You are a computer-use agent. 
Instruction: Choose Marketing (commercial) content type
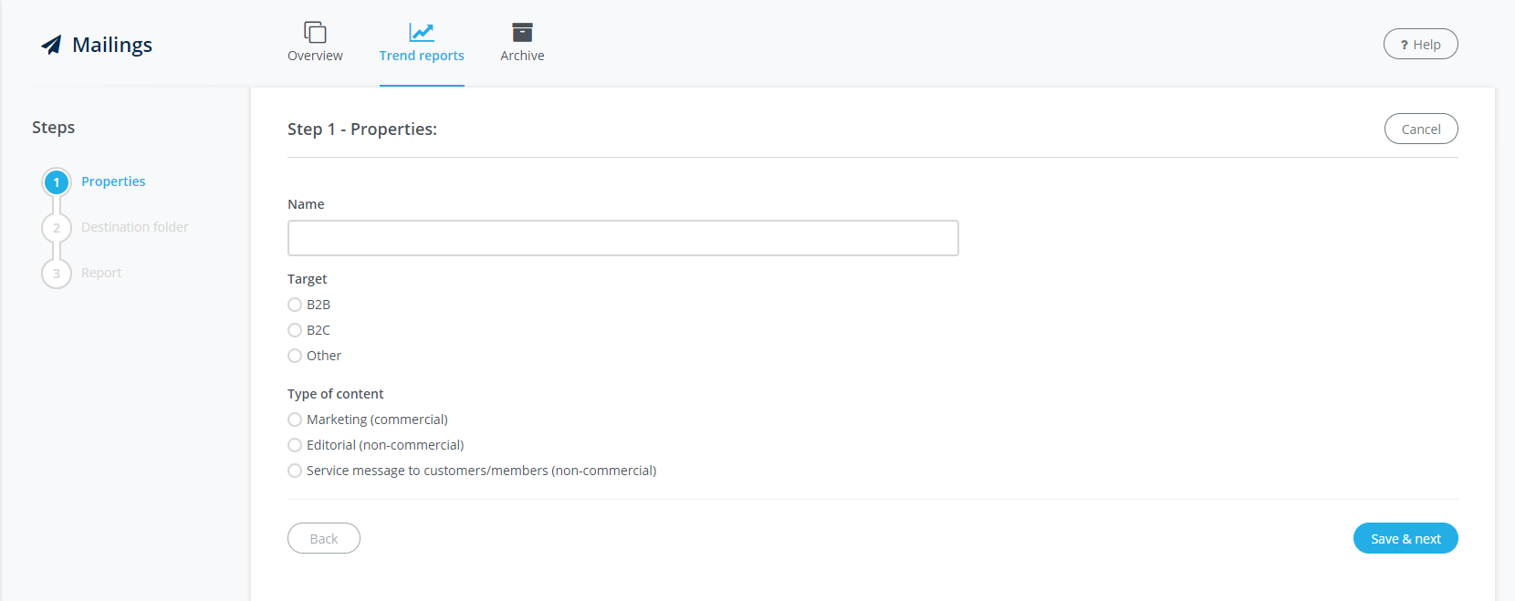coord(295,420)
